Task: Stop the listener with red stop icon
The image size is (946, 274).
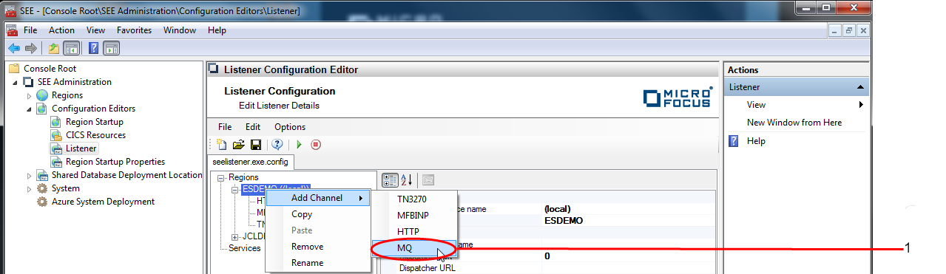Action: click(x=316, y=145)
